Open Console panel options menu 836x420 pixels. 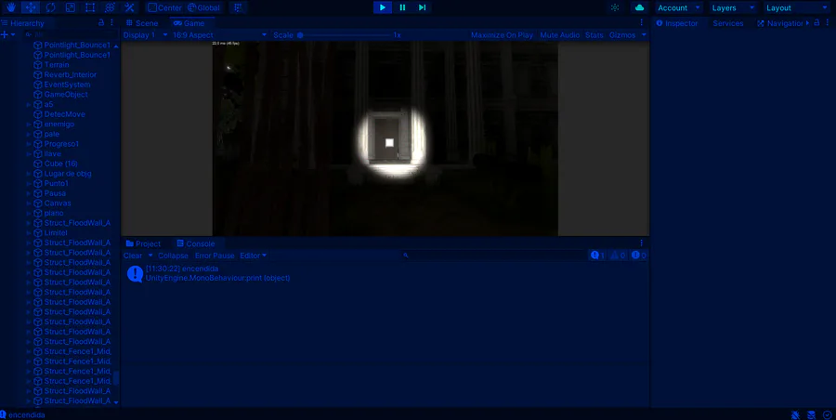[641, 243]
